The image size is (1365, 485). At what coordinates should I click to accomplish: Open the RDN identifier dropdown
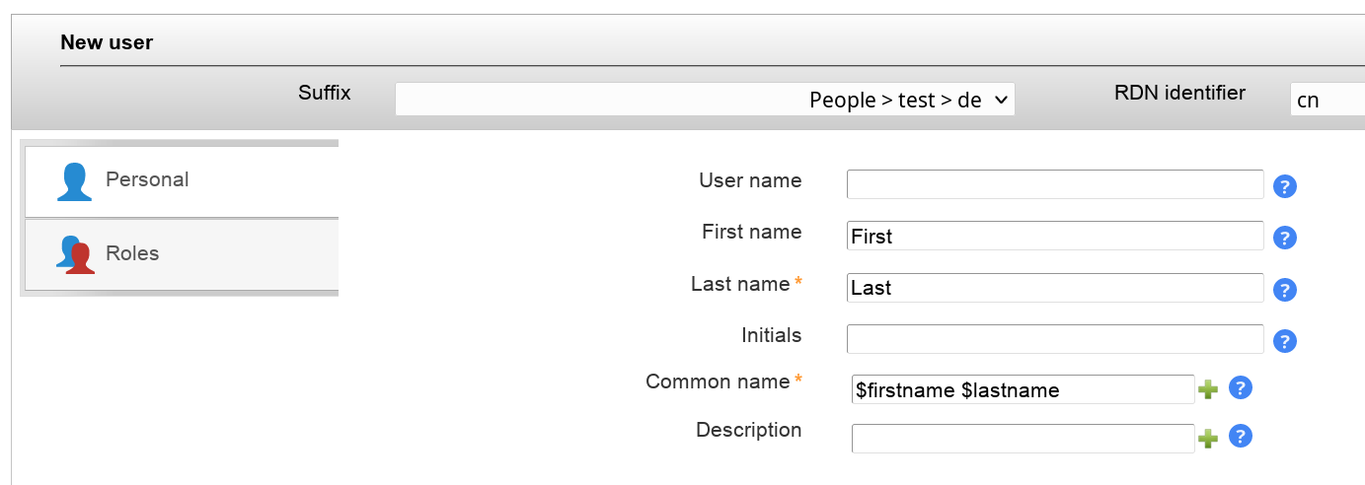point(1326,100)
